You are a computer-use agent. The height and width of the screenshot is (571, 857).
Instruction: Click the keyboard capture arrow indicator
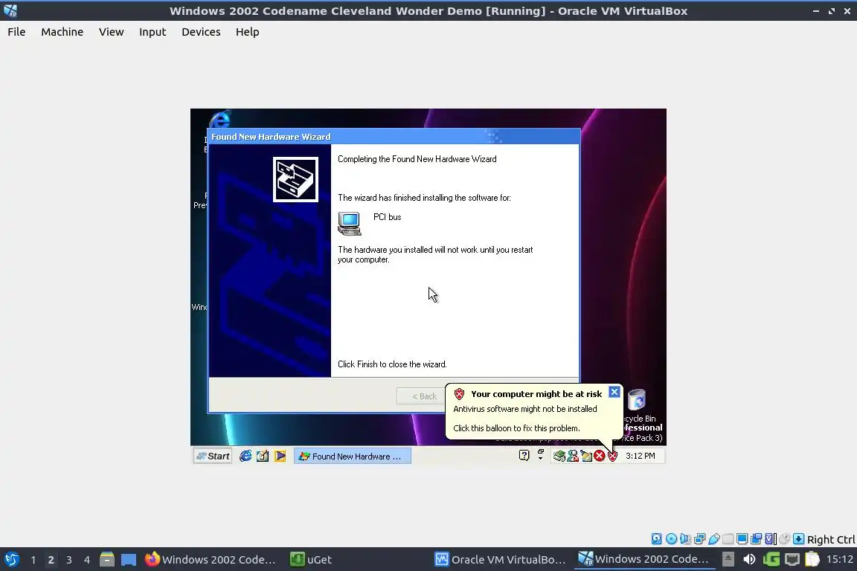[798, 539]
